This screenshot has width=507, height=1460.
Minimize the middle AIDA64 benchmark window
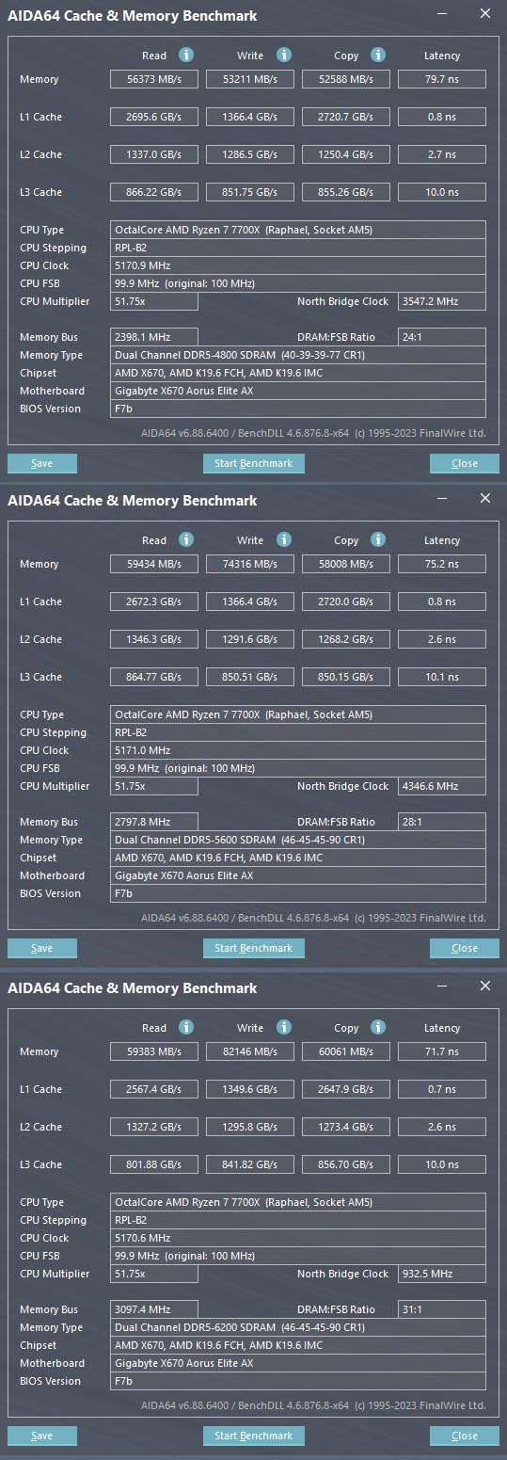(x=442, y=499)
